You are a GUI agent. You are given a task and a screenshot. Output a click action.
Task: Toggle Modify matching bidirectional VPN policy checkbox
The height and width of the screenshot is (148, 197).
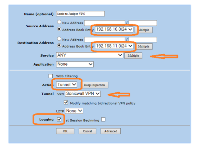(66, 103)
